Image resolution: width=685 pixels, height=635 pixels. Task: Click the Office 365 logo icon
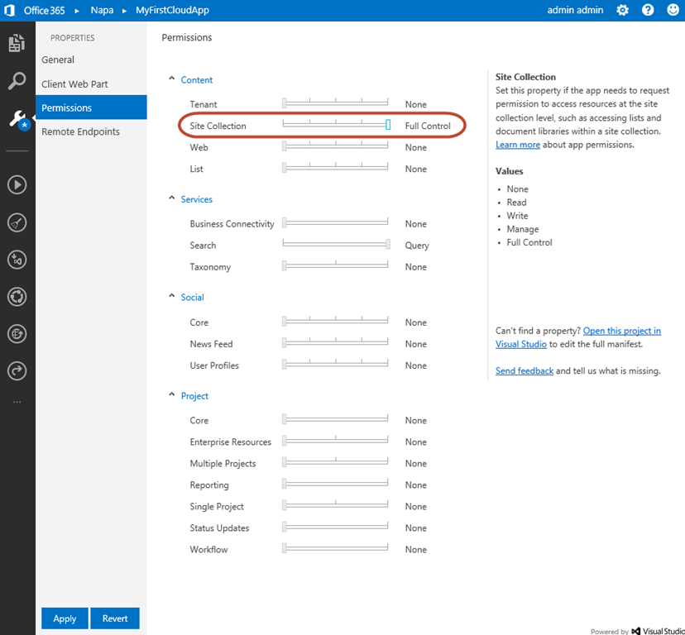[9, 10]
